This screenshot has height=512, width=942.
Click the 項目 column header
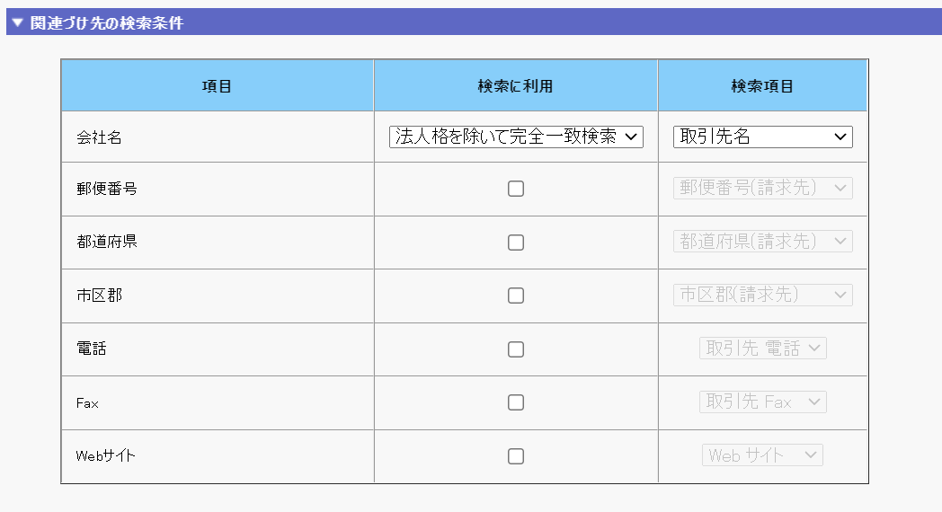pyautogui.click(x=217, y=86)
